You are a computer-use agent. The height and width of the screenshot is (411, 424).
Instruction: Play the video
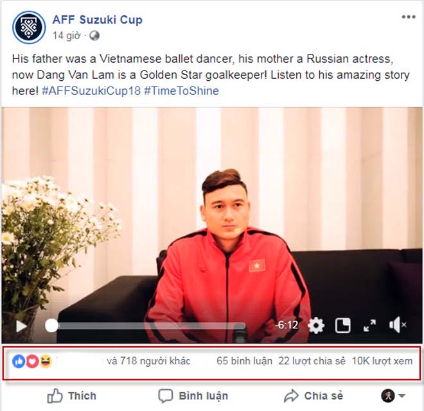point(21,326)
